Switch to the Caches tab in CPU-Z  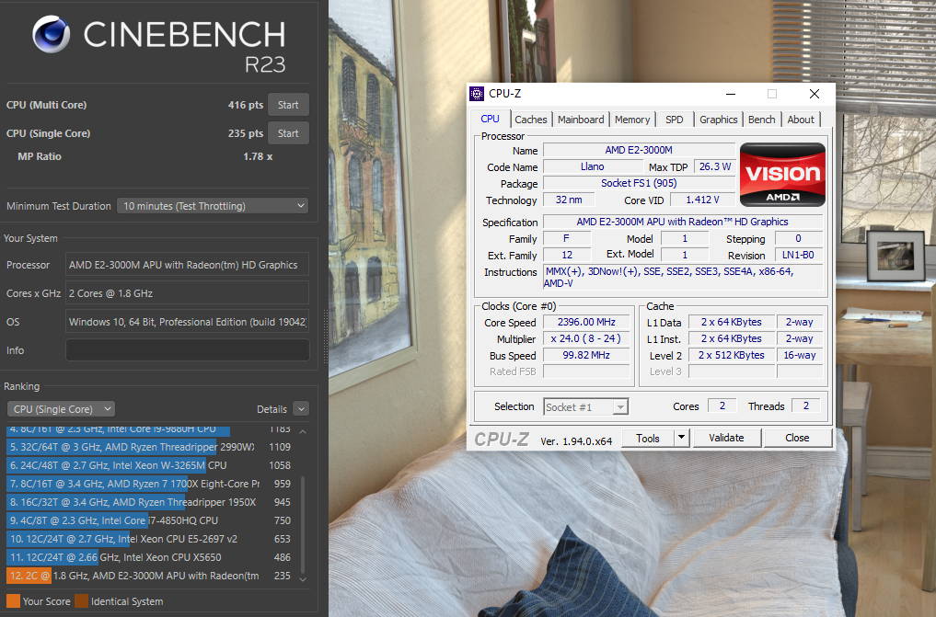(531, 120)
